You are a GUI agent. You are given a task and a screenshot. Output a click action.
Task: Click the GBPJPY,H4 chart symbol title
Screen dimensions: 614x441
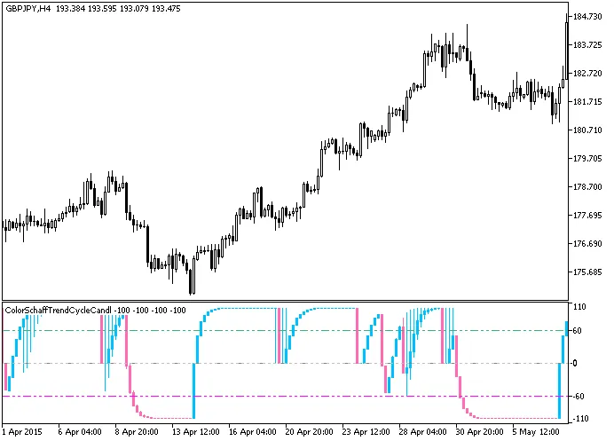pos(28,8)
